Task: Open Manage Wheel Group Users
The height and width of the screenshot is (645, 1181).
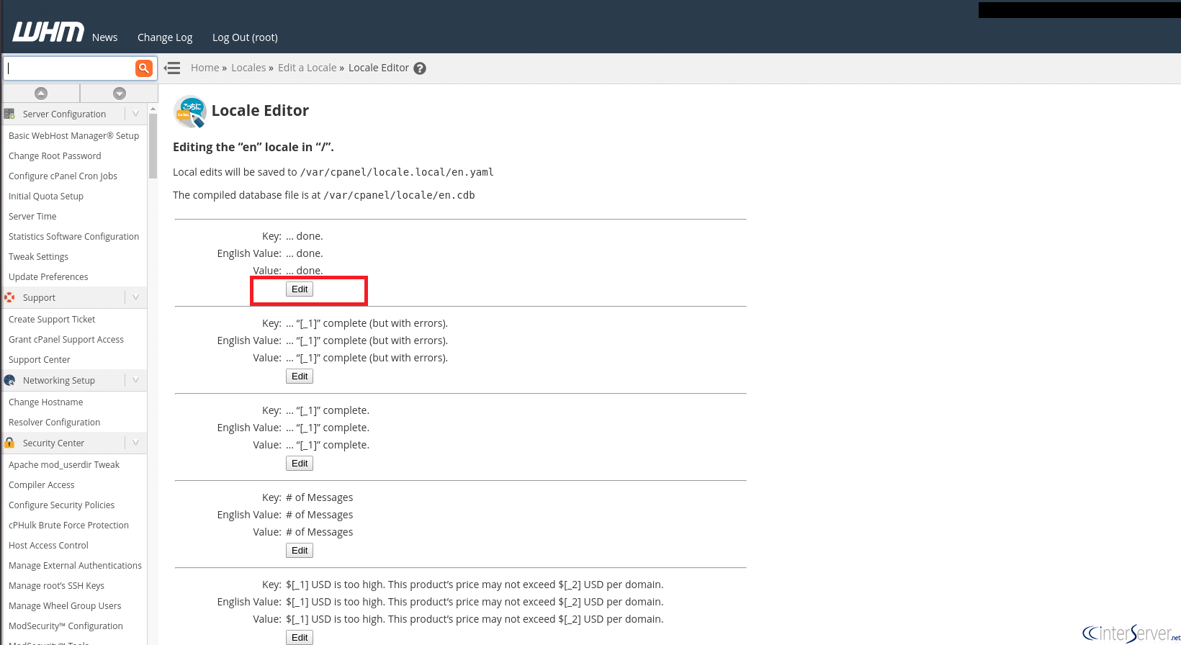Action: [x=65, y=605]
